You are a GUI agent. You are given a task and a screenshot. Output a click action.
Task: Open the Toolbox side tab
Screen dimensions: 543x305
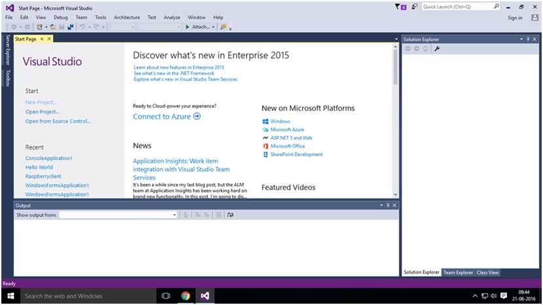click(x=8, y=78)
